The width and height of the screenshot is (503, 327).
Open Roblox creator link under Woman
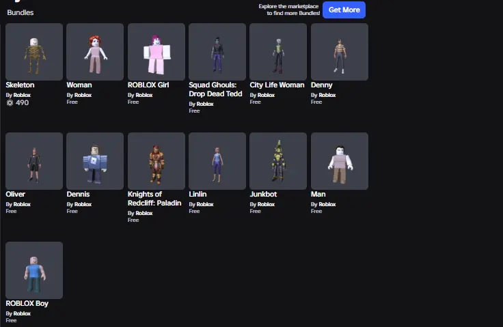tap(83, 95)
